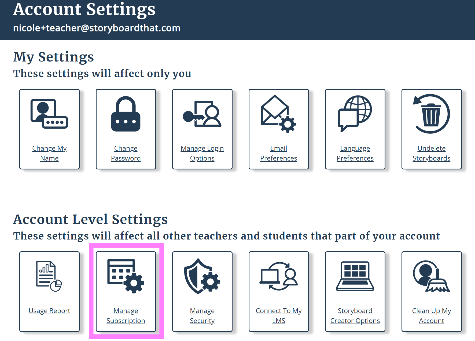Click the LMS sync computer icon
This screenshot has width=475, height=341.
point(278,276)
